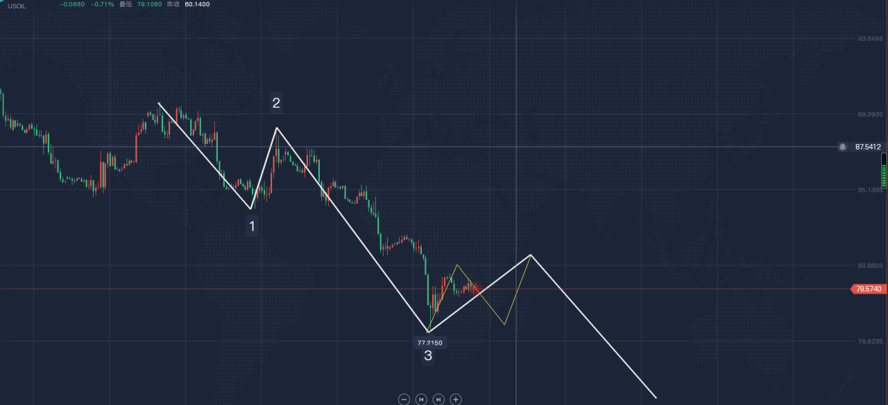
Task: Click the zoom in plus button
Action: coord(456,399)
